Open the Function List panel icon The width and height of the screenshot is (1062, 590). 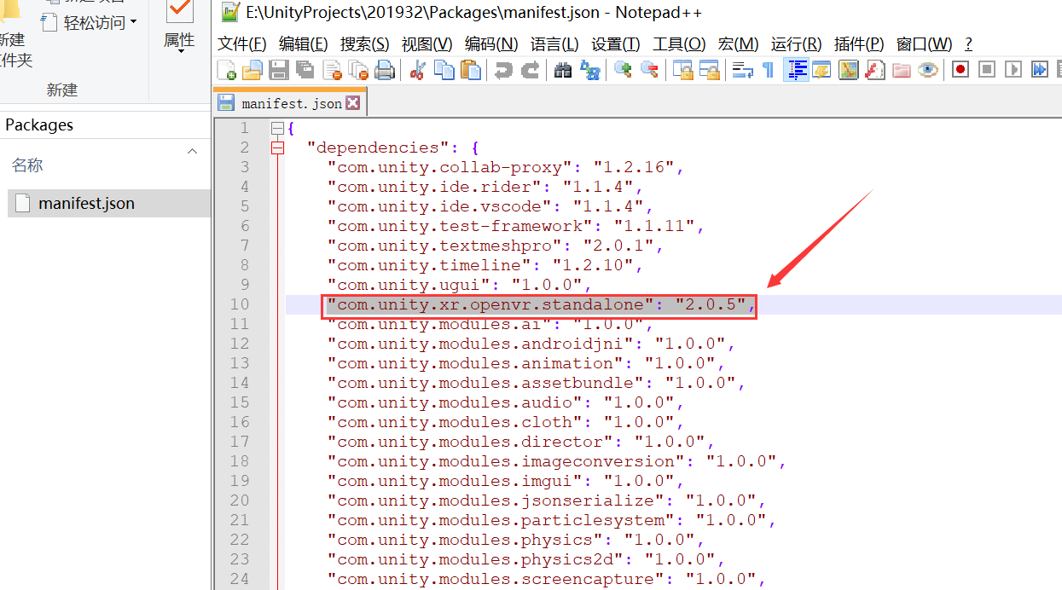(x=875, y=70)
